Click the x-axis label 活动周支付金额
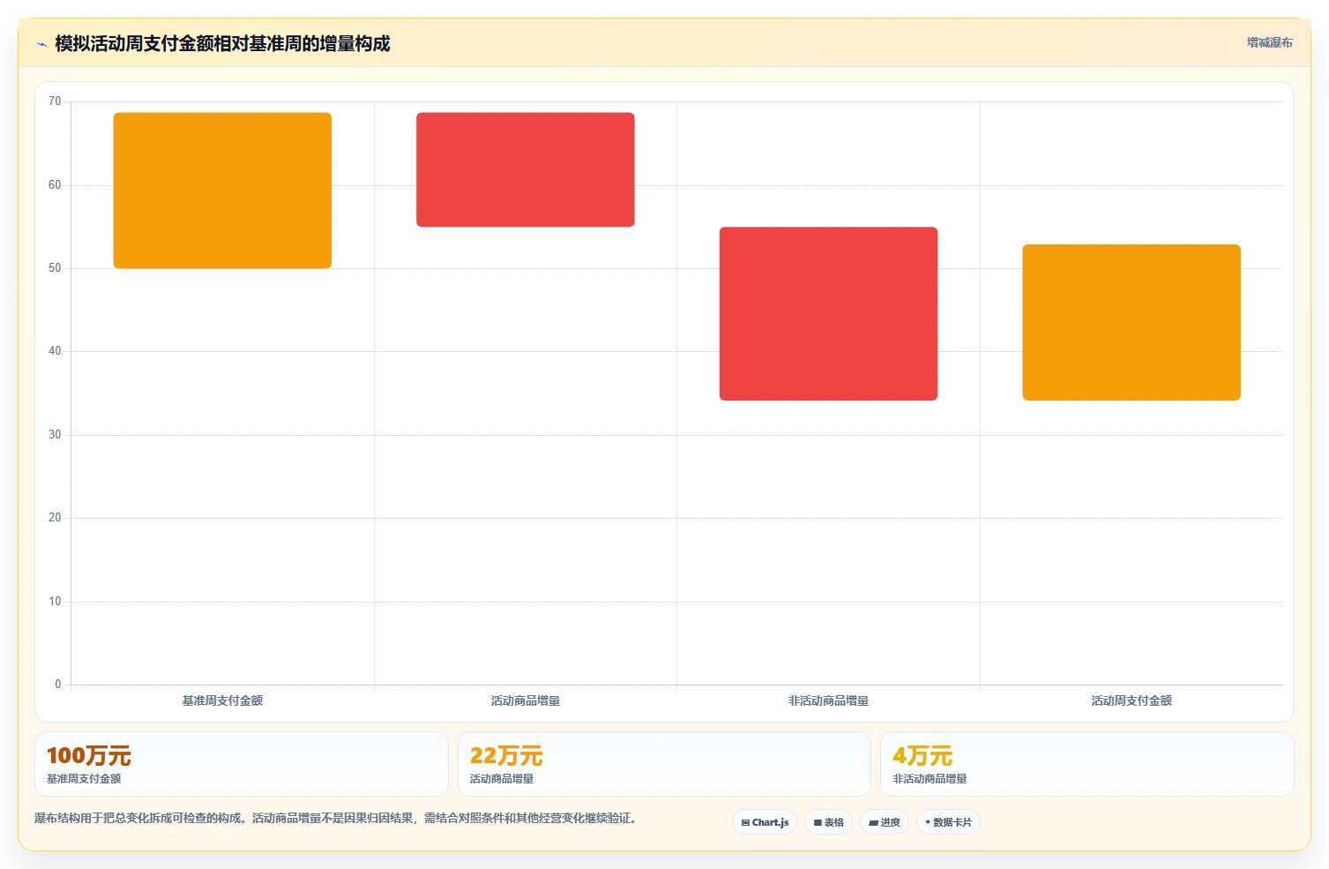Screen dimensions: 1329x869 click(x=1131, y=700)
